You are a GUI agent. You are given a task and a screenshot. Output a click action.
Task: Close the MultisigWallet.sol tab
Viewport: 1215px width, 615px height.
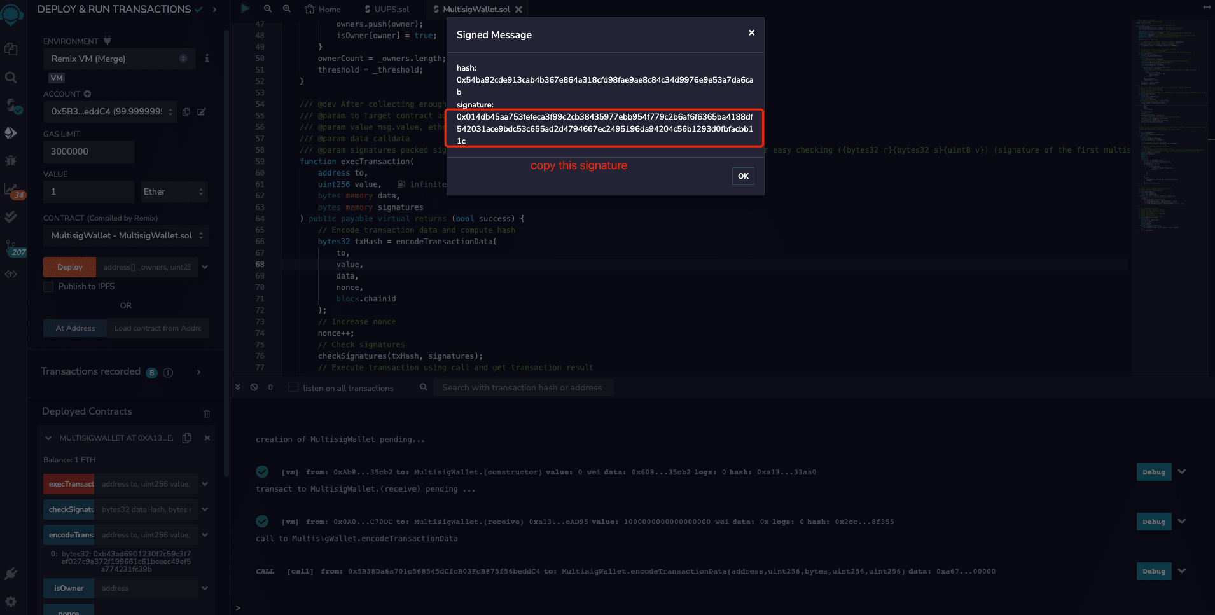point(518,10)
